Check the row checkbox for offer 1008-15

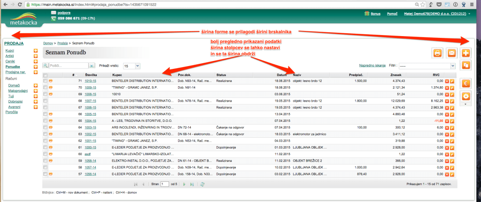pos(46,94)
